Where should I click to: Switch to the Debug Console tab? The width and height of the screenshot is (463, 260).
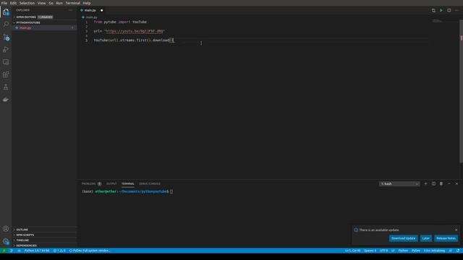(150, 183)
